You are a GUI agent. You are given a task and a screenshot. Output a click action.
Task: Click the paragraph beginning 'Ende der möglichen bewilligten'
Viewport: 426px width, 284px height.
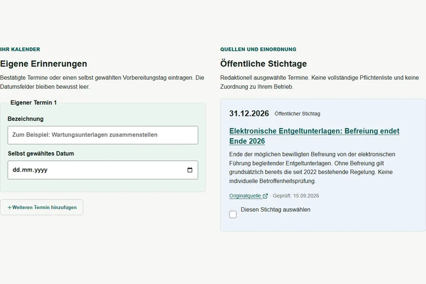click(x=312, y=167)
